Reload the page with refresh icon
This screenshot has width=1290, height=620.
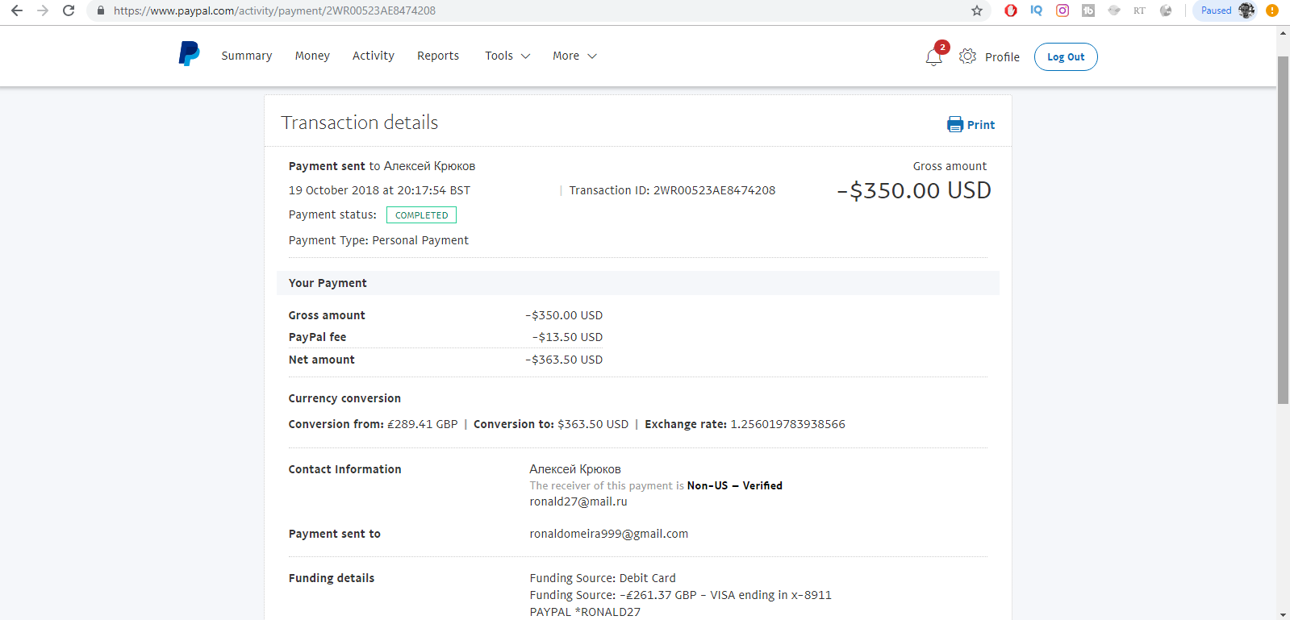coord(69,10)
